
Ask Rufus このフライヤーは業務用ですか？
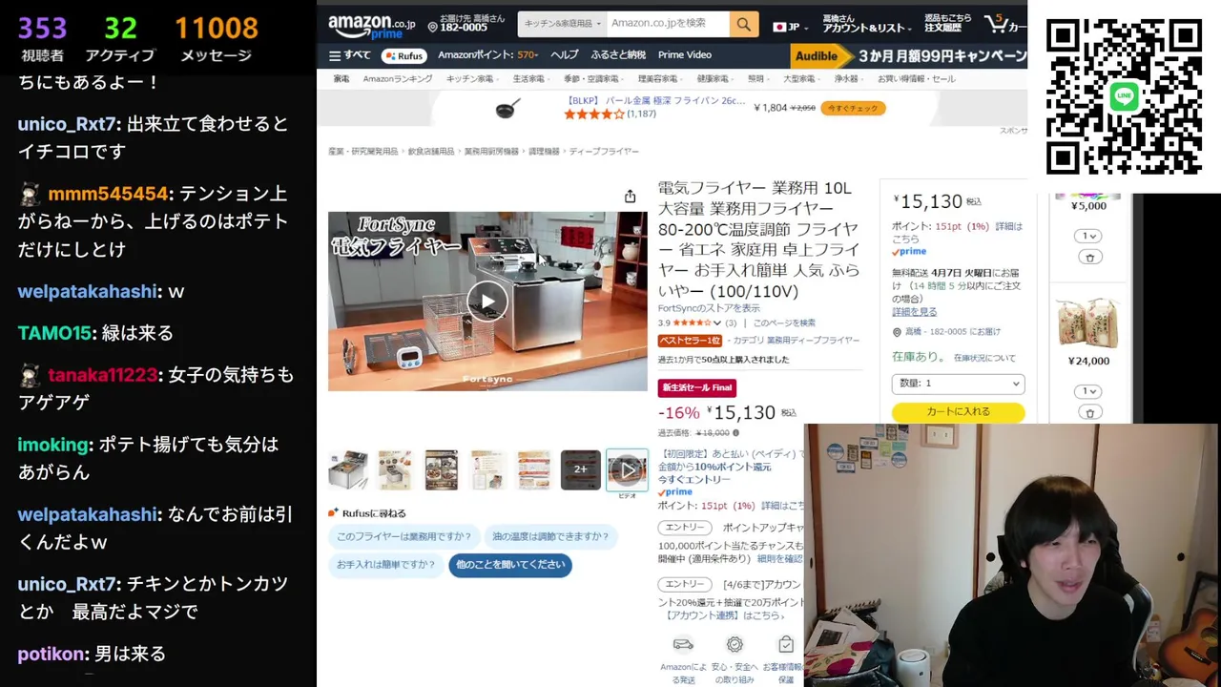tap(404, 536)
